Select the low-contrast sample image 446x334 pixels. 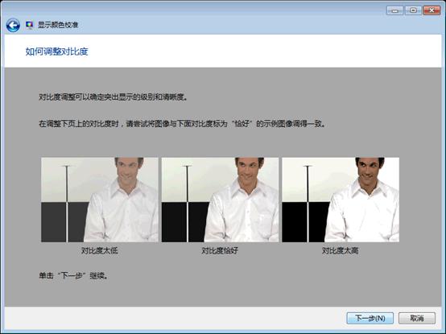pyautogui.click(x=100, y=200)
